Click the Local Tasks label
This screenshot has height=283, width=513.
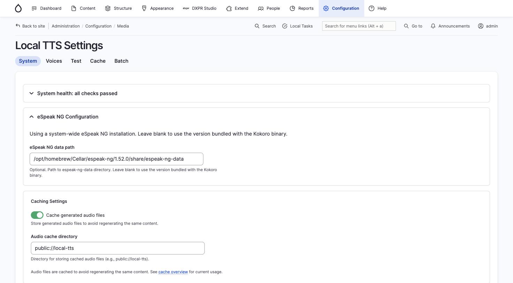(x=301, y=26)
